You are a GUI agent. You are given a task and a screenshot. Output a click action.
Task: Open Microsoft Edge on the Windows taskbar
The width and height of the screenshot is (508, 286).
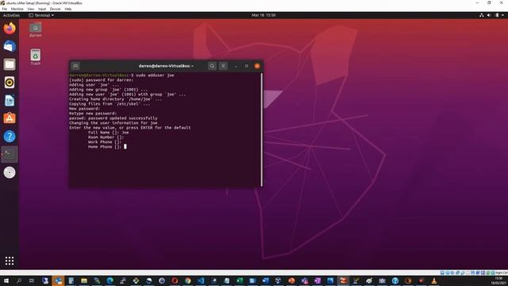point(110,280)
